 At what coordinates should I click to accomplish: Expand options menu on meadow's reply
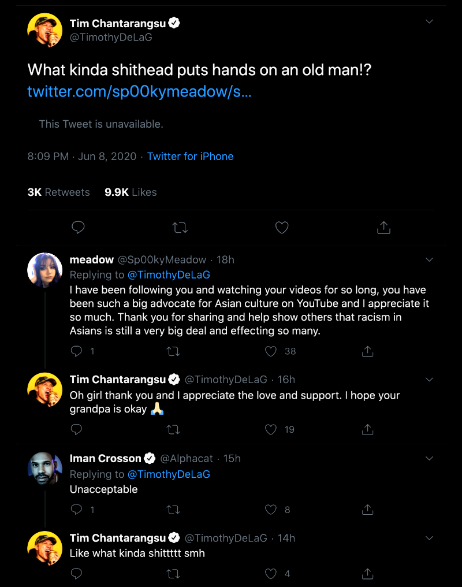[x=429, y=260]
